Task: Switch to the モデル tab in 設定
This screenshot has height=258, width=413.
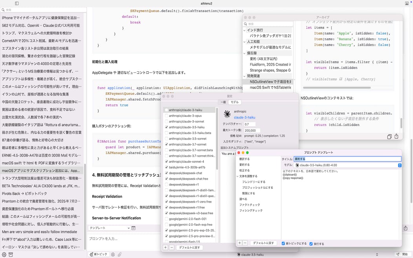Action: [x=235, y=102]
